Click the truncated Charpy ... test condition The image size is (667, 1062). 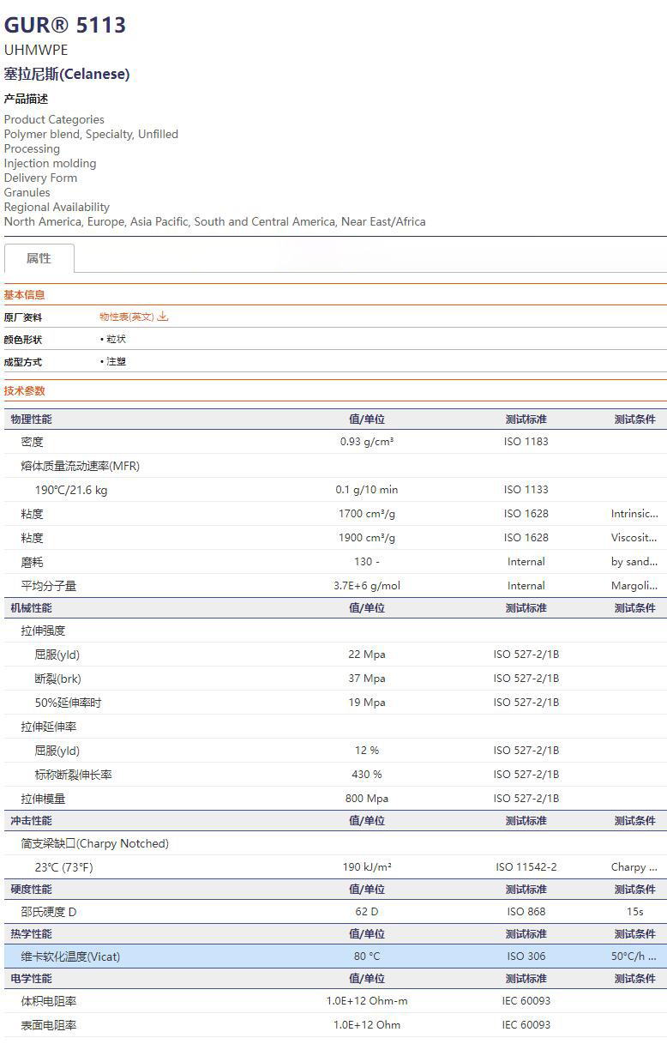[x=634, y=867]
